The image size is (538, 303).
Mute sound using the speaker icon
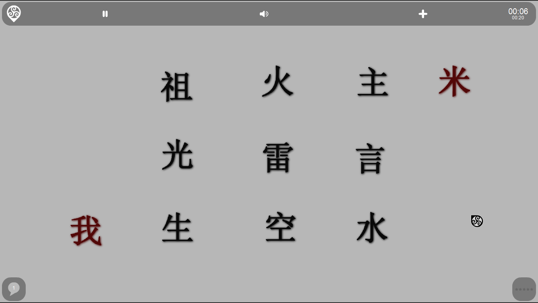264,14
